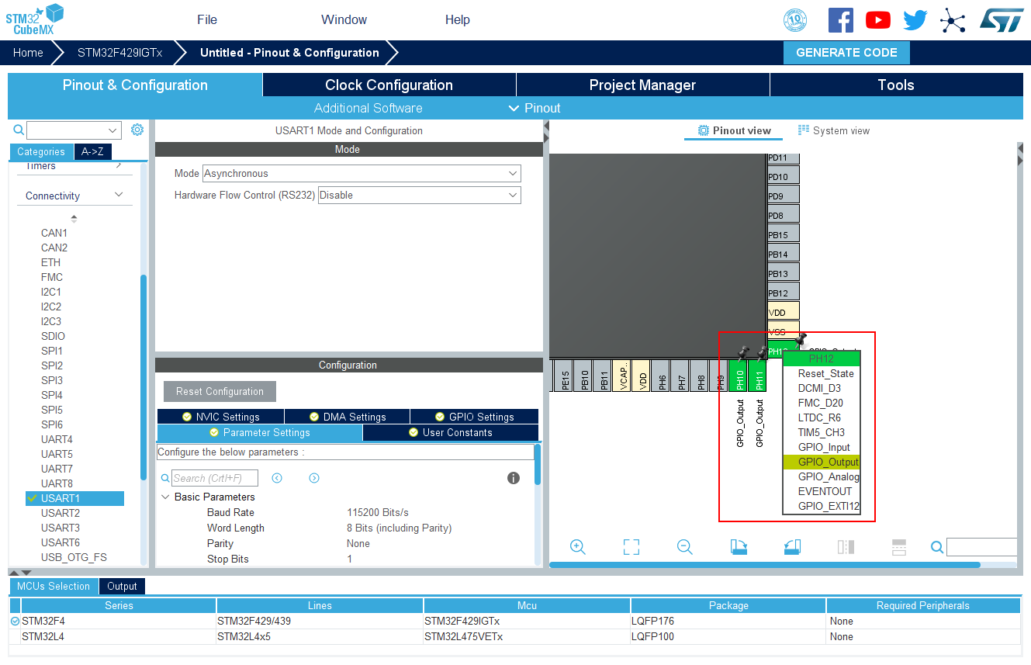Select USART2 in the peripheral list

pyautogui.click(x=61, y=513)
